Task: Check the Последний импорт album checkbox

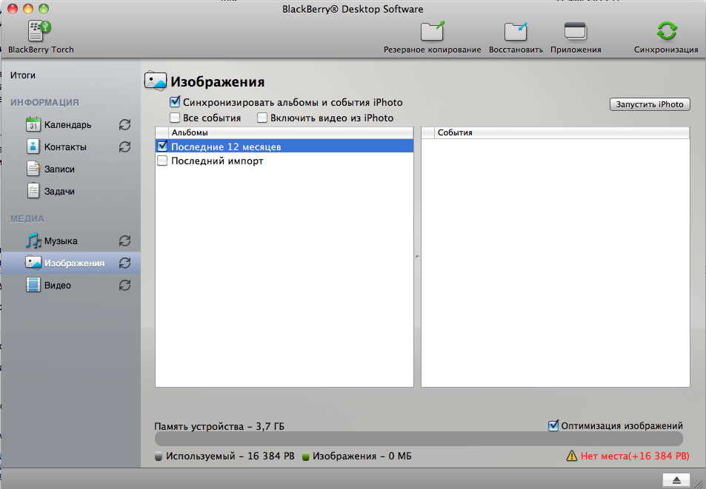Action: pyautogui.click(x=162, y=161)
